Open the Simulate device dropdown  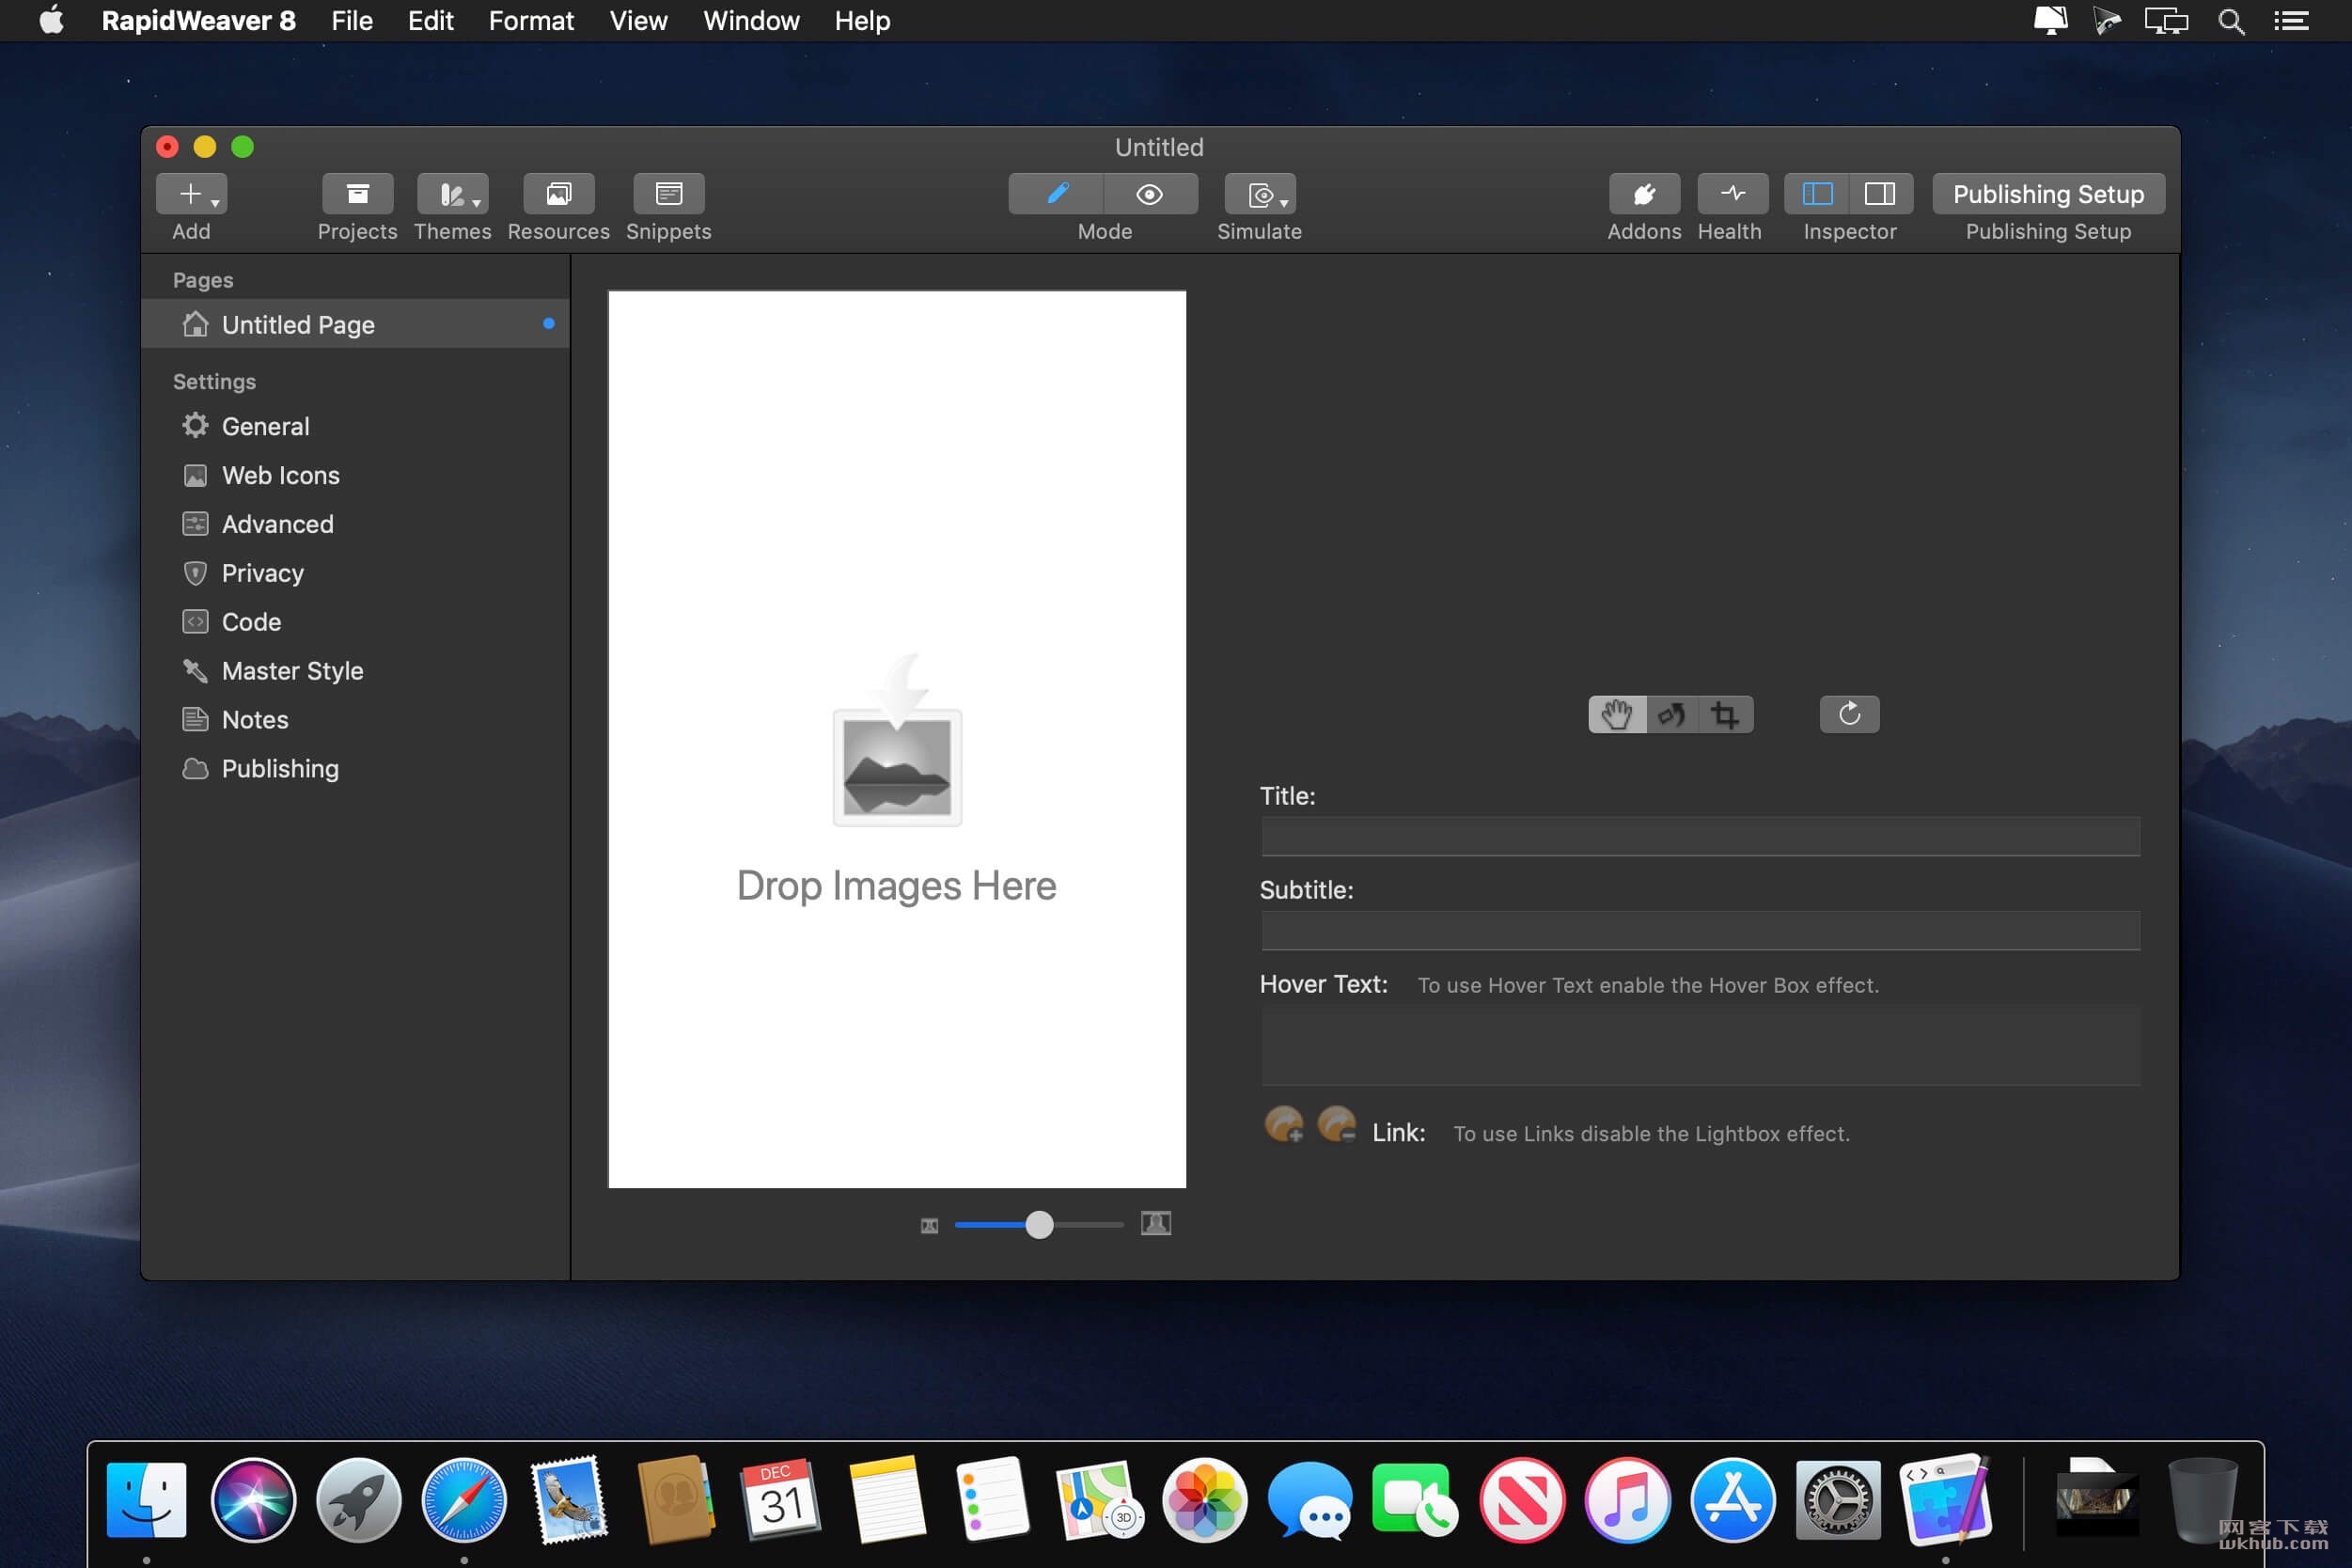pos(1260,194)
